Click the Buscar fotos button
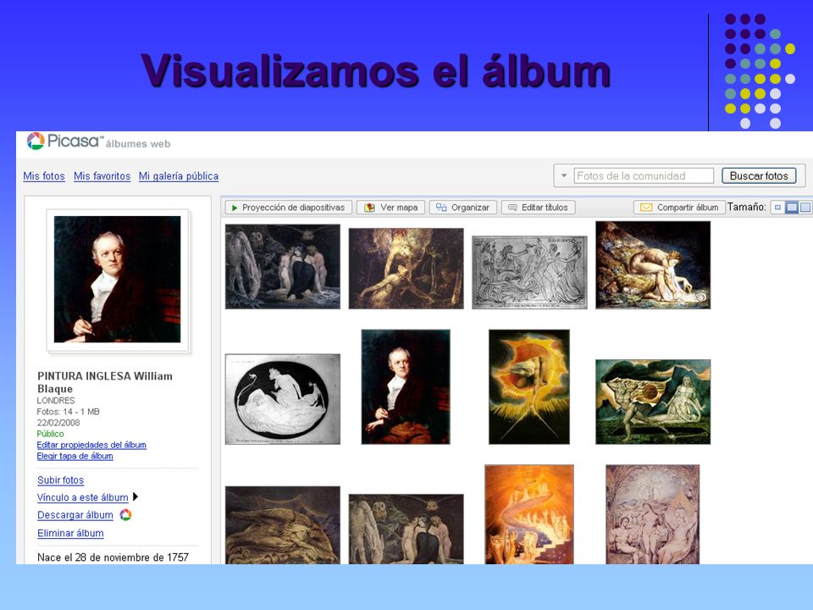813x610 pixels. (759, 176)
